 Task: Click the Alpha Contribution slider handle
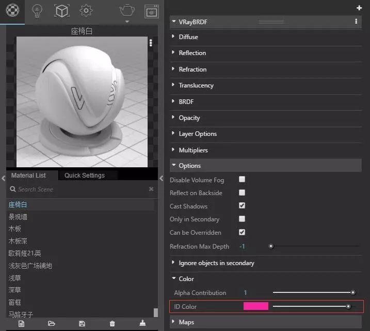[353, 292]
